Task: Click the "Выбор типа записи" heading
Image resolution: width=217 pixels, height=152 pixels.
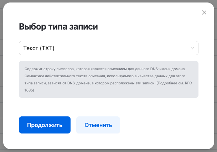Action: [58, 26]
